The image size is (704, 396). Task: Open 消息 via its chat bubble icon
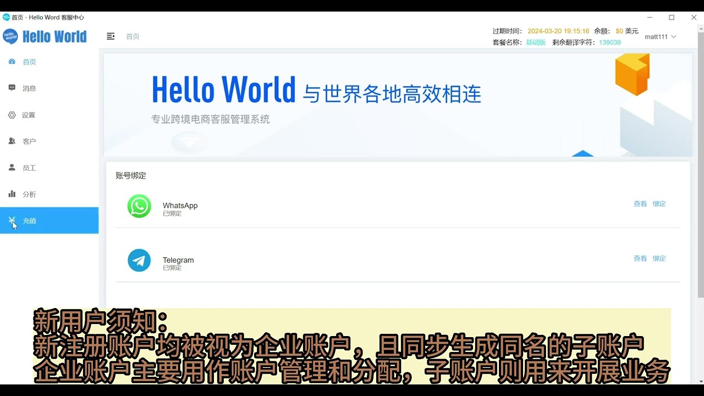[12, 88]
